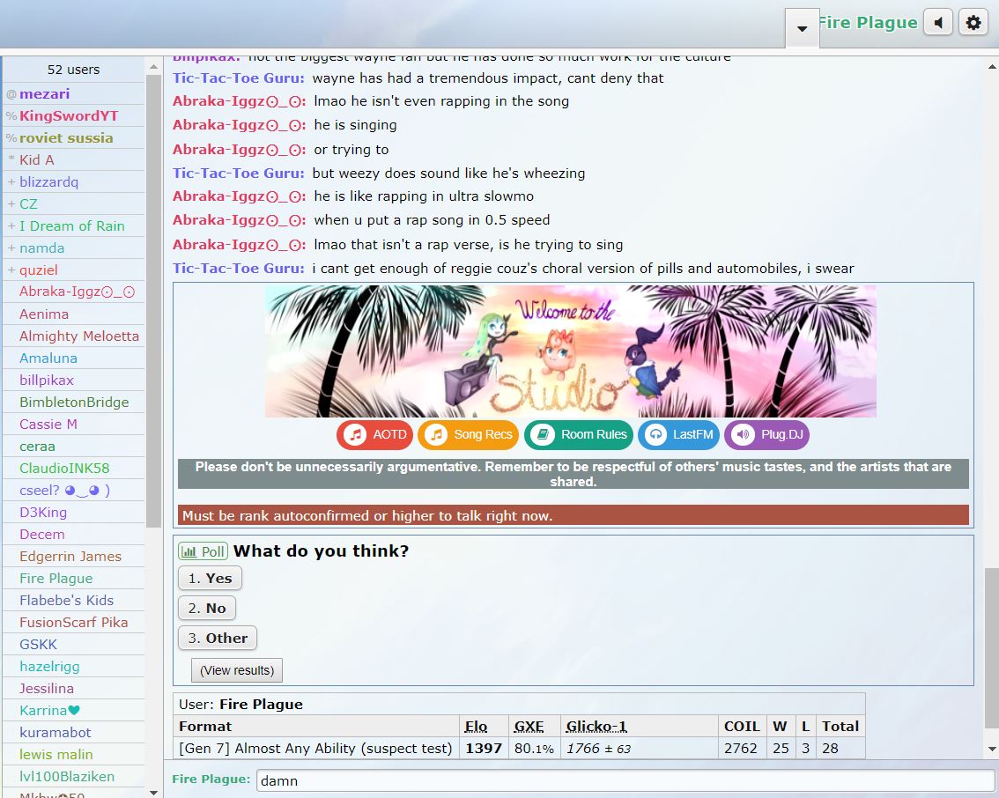Viewport: 999px width, 798px height.
Task: Click the chat scrollbar down arrow
Action: pos(992,749)
